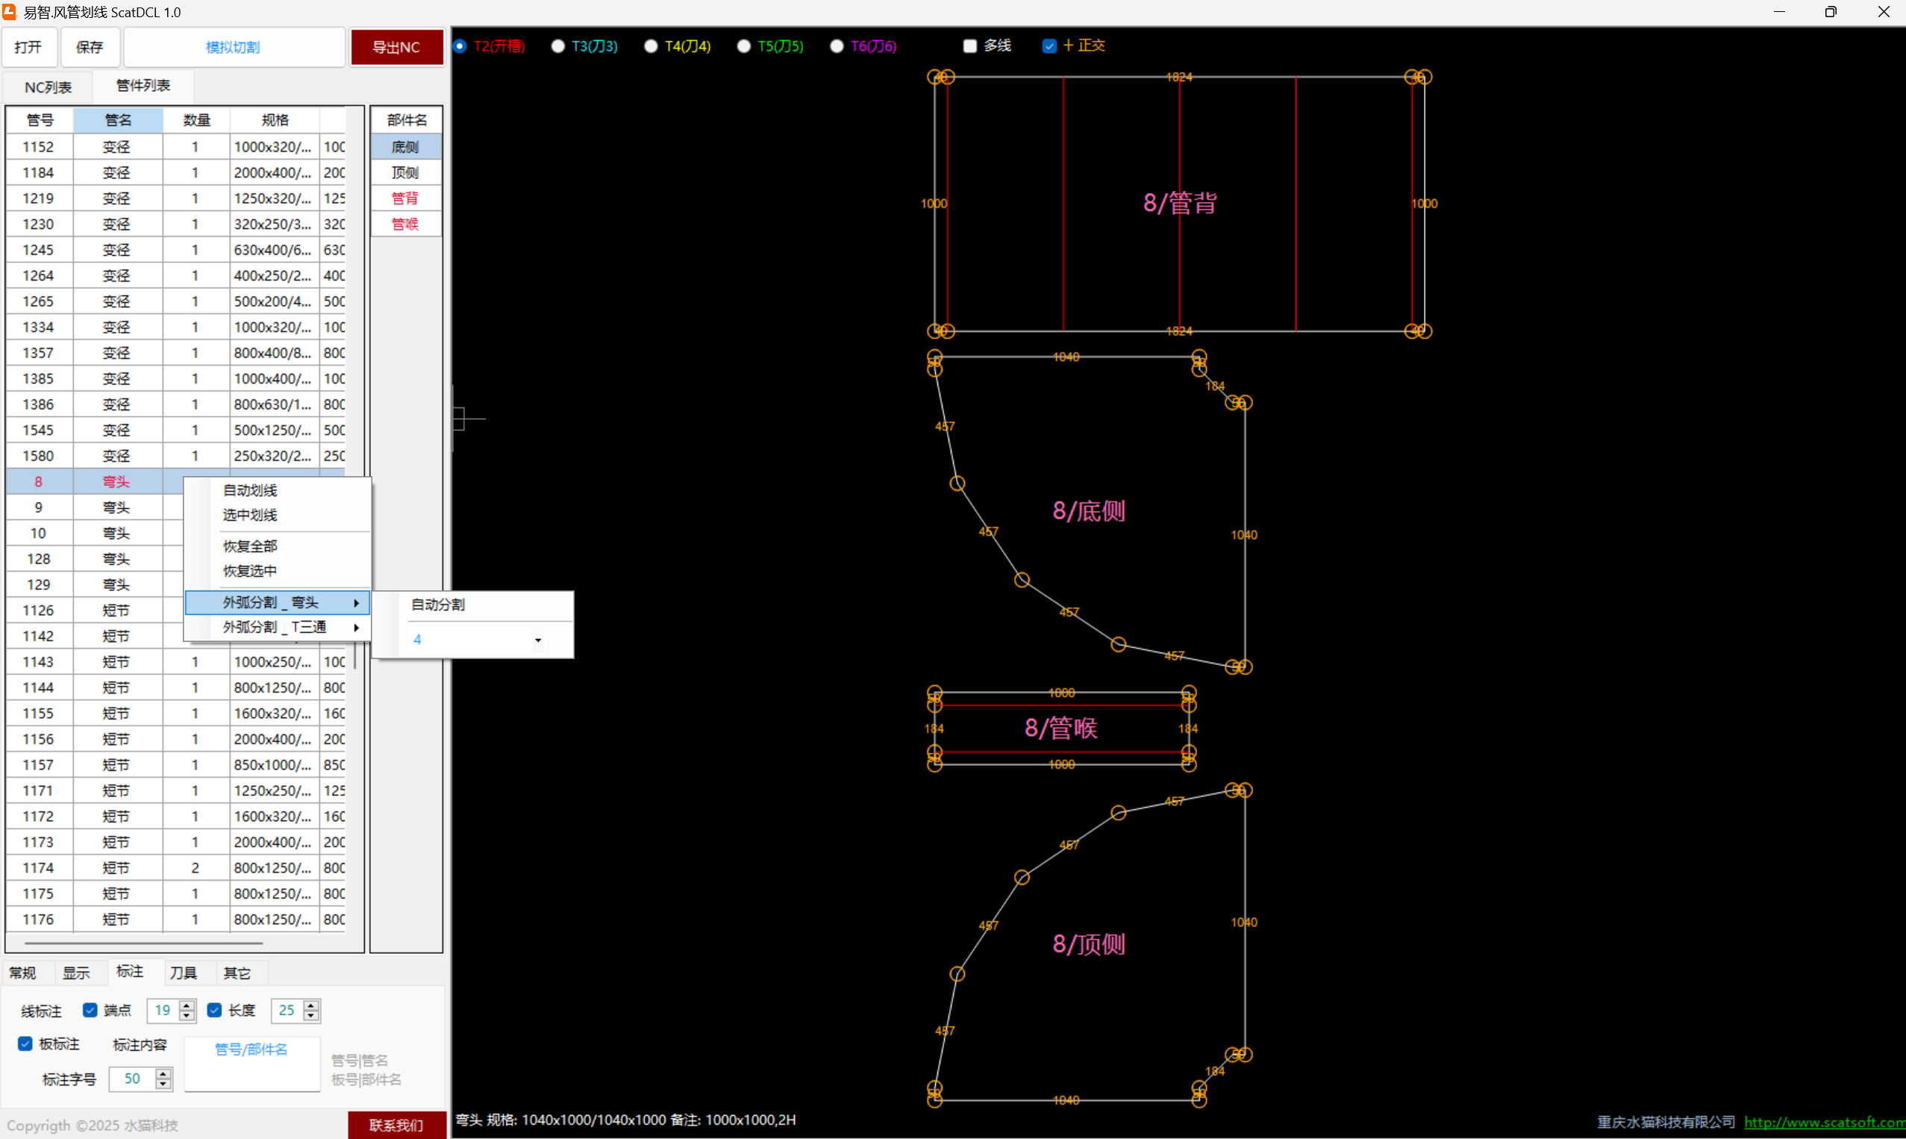Toggle the 正交 orthogonal checkbox
This screenshot has height=1139, width=1906.
coord(1049,46)
